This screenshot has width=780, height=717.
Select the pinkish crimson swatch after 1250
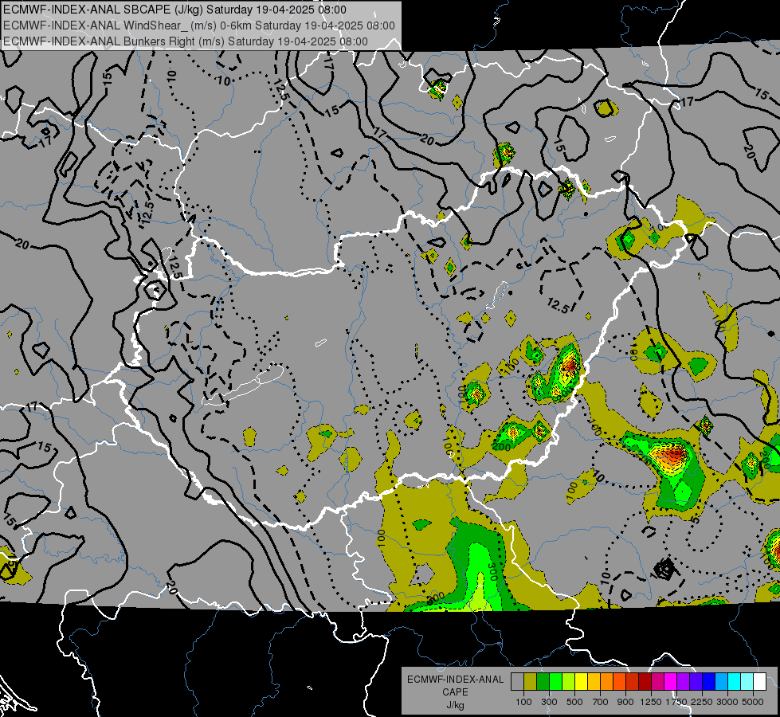(x=657, y=682)
